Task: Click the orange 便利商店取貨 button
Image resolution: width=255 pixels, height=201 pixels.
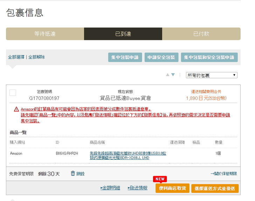Action: pos(172,188)
